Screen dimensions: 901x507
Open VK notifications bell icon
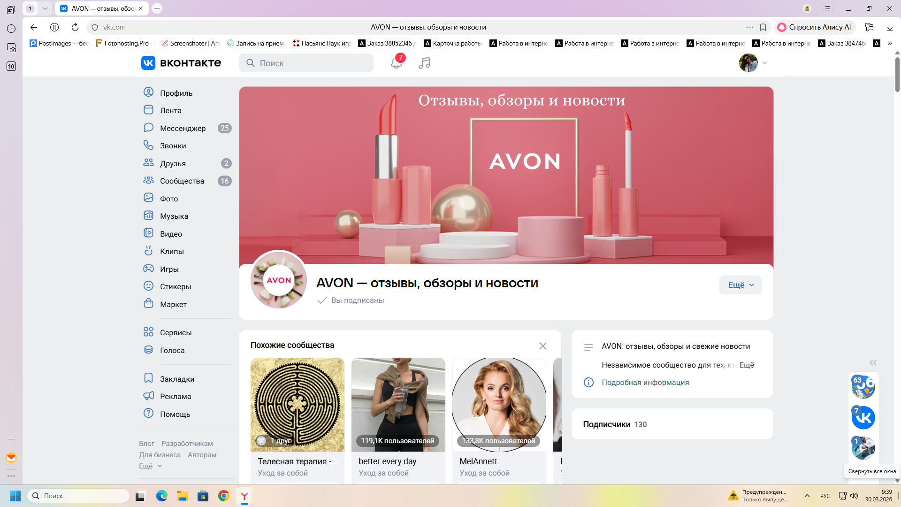[396, 63]
